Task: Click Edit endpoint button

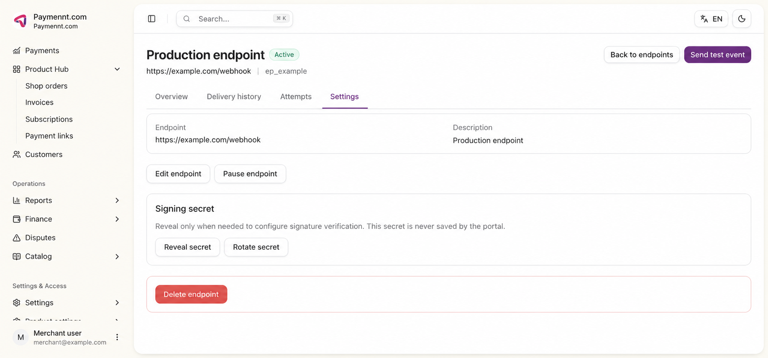Action: [178, 174]
